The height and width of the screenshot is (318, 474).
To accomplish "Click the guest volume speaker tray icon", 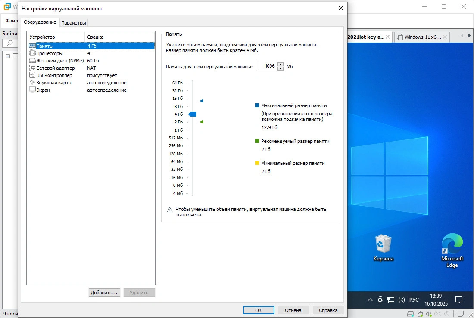I will [401, 299].
